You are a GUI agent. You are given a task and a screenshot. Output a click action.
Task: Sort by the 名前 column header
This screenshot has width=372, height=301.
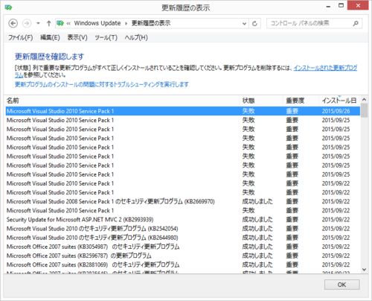tap(123, 101)
